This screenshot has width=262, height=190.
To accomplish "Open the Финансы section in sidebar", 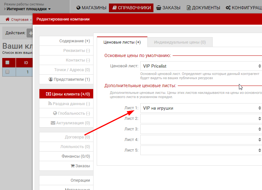I will point(76,156).
